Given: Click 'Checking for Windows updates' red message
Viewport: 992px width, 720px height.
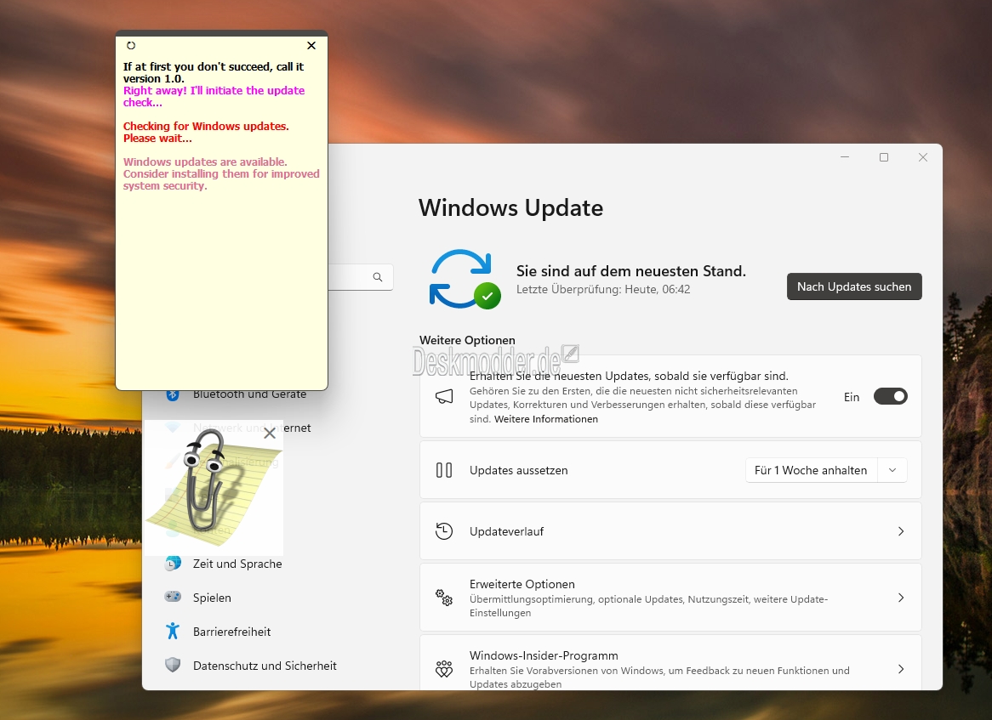Looking at the screenshot, I should (x=206, y=132).
